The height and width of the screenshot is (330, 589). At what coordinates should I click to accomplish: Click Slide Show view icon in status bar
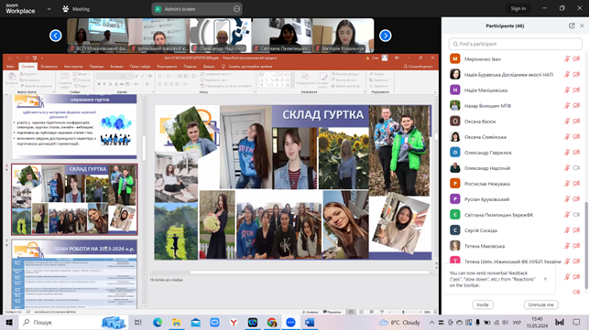(382, 312)
